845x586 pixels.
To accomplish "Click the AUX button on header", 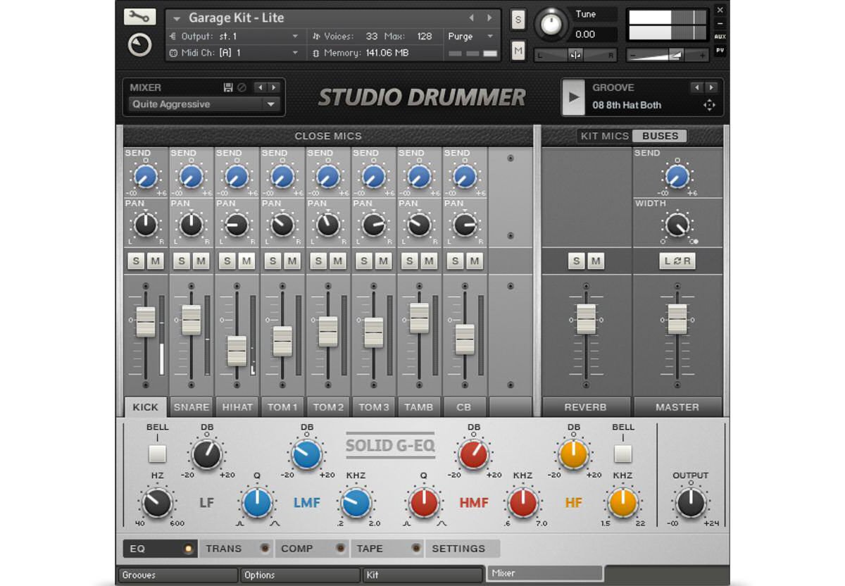I will tap(720, 37).
